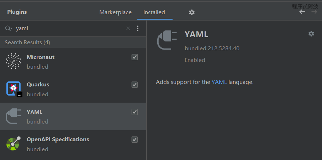This screenshot has width=322, height=160.
Task: Expand search history magnifier dropdown
Action: click(x=9, y=29)
